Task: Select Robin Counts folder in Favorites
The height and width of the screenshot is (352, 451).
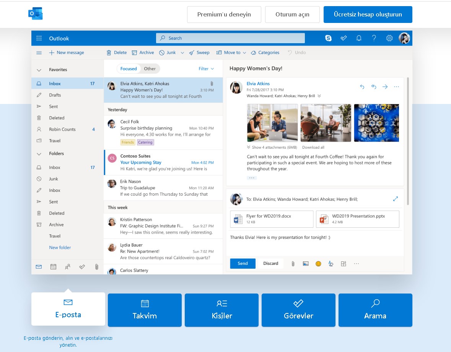Action: pyautogui.click(x=68, y=129)
